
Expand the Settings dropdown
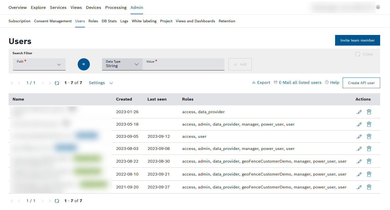click(x=100, y=83)
